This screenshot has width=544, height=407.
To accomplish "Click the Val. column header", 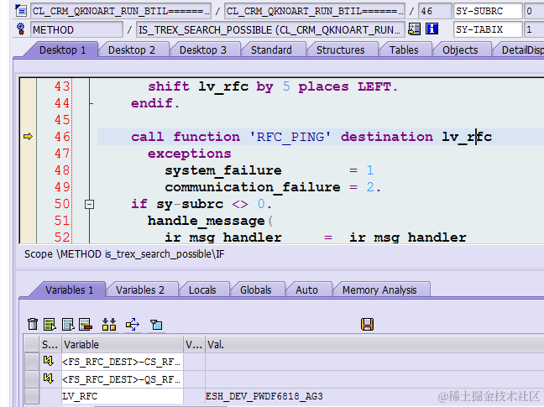I will (x=374, y=344).
